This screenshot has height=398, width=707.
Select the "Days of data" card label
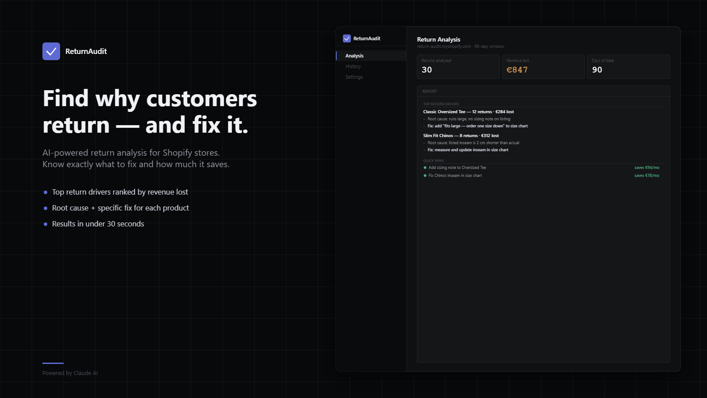tap(603, 61)
